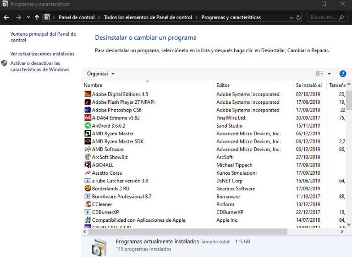Click FinalWire Ltd. editor cell

(231, 118)
